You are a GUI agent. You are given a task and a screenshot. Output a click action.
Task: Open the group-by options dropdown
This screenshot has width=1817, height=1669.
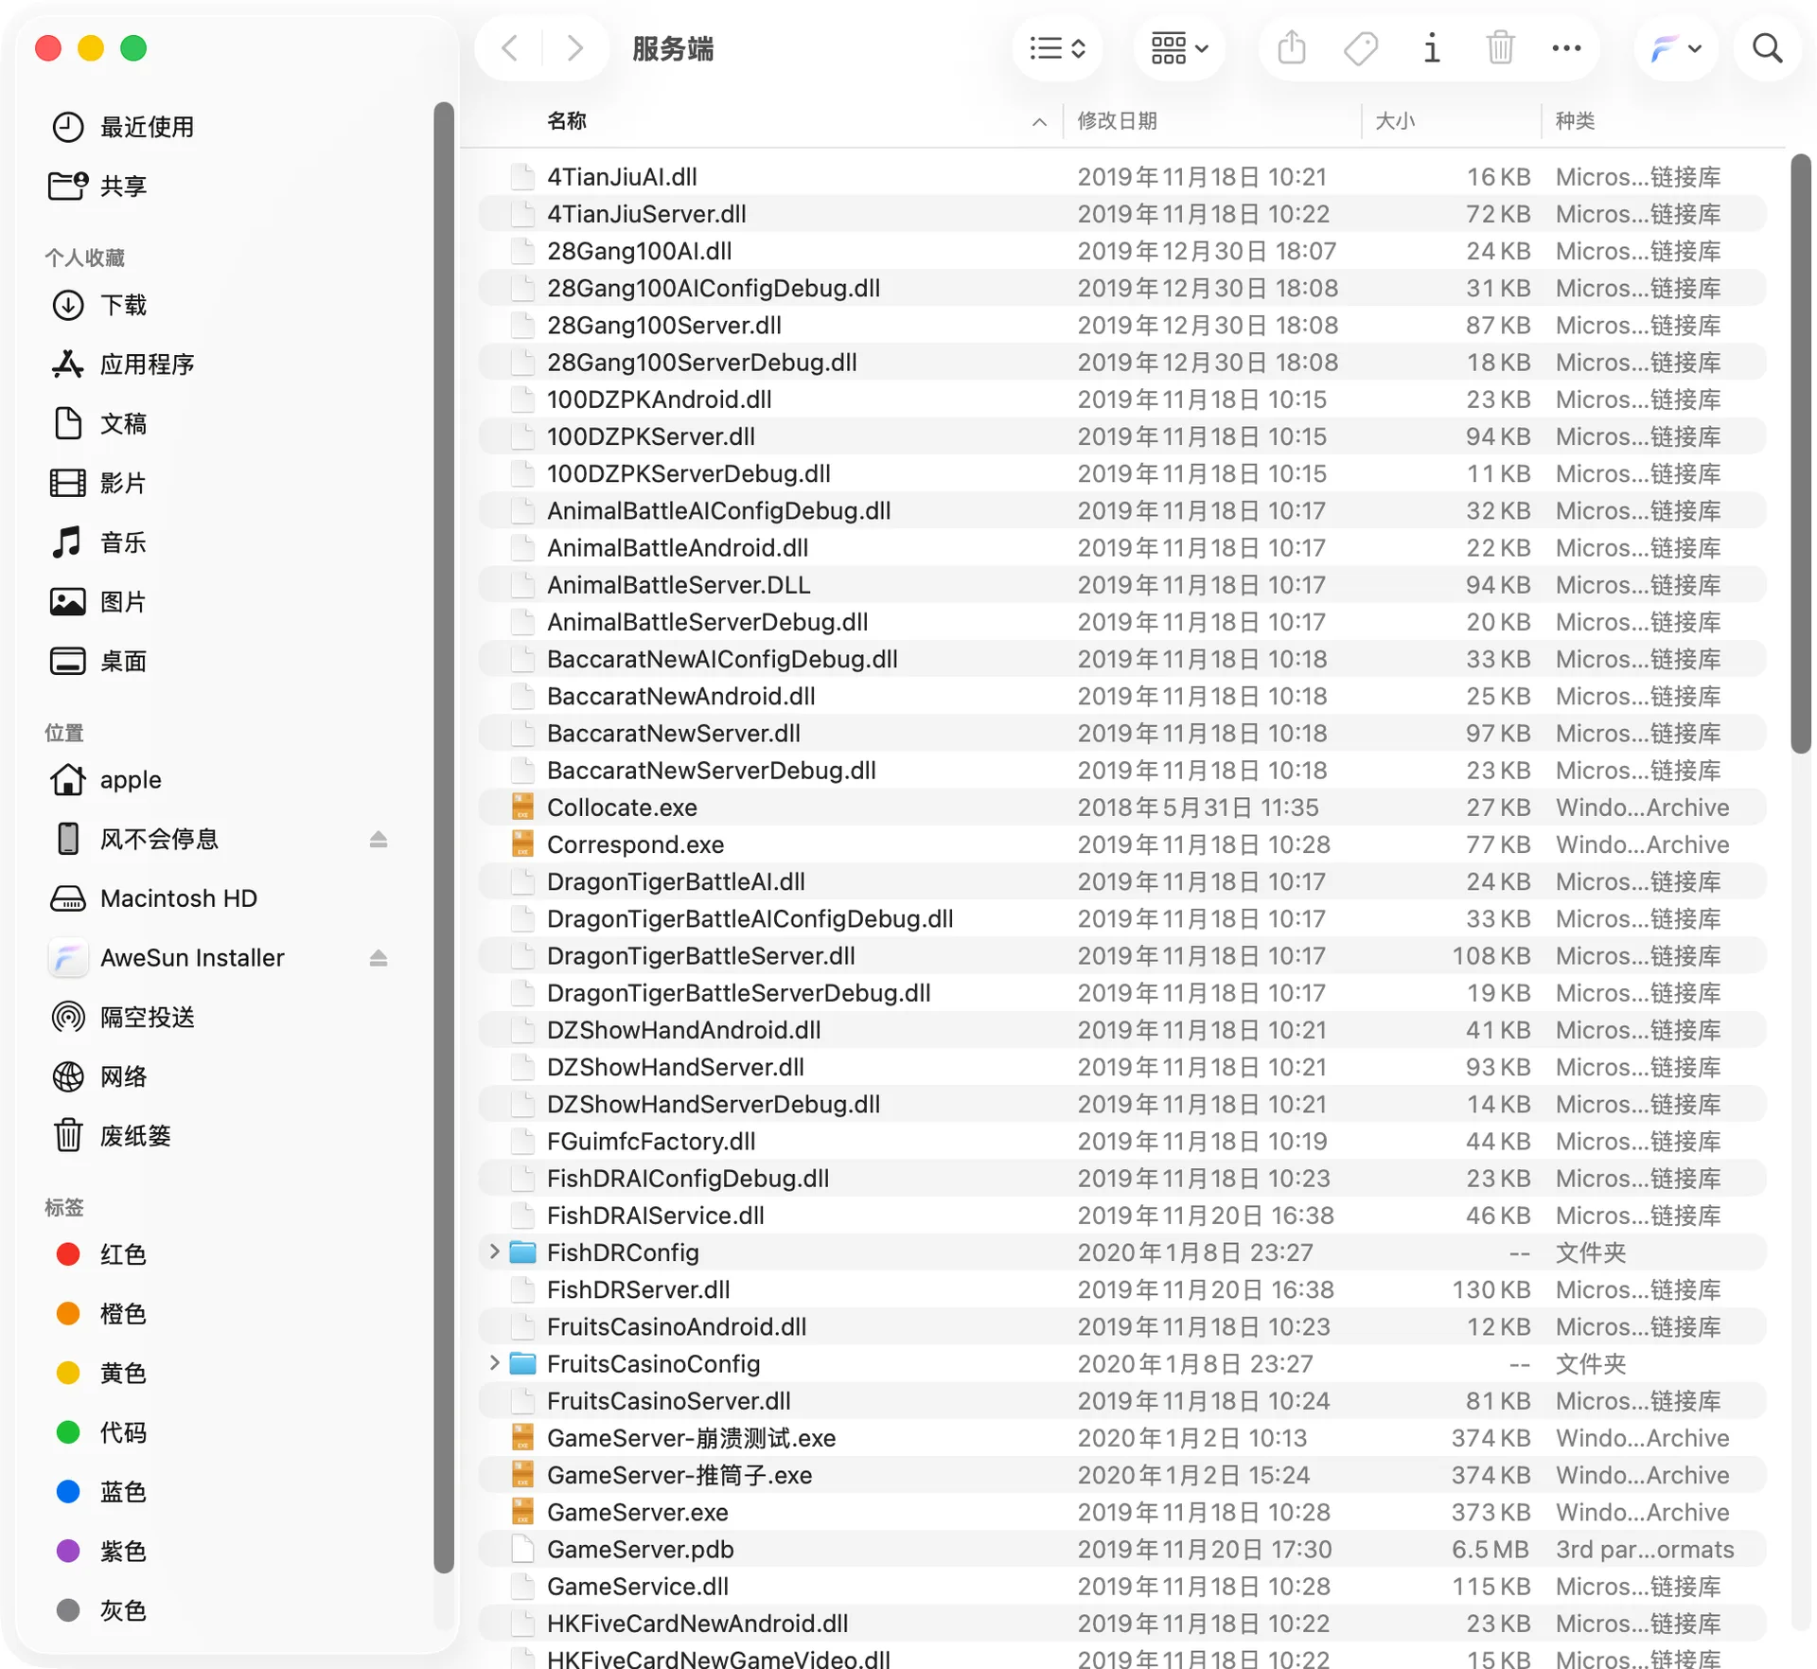coord(1179,48)
